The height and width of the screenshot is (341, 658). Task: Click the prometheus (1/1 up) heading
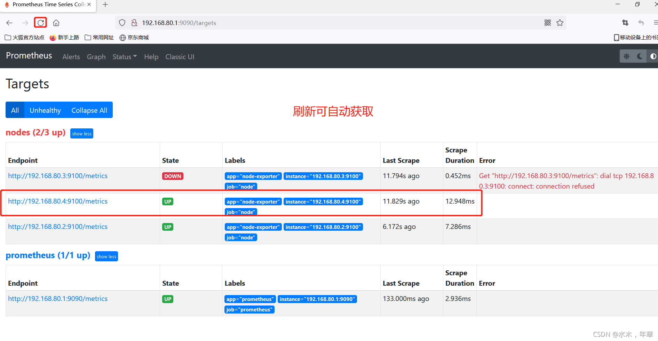(48, 255)
